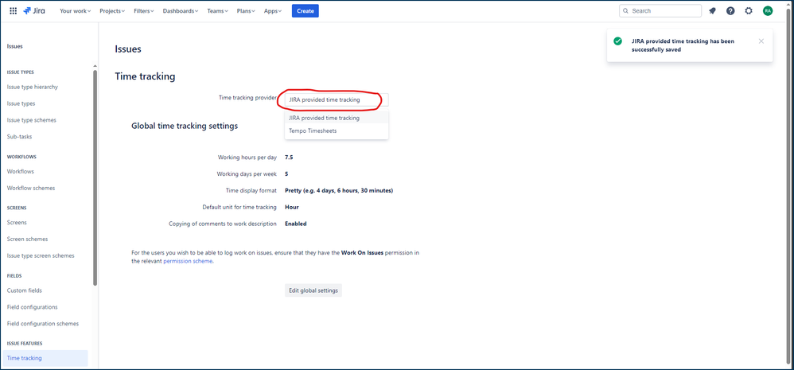Open Screen schemes in sidebar

(28, 240)
